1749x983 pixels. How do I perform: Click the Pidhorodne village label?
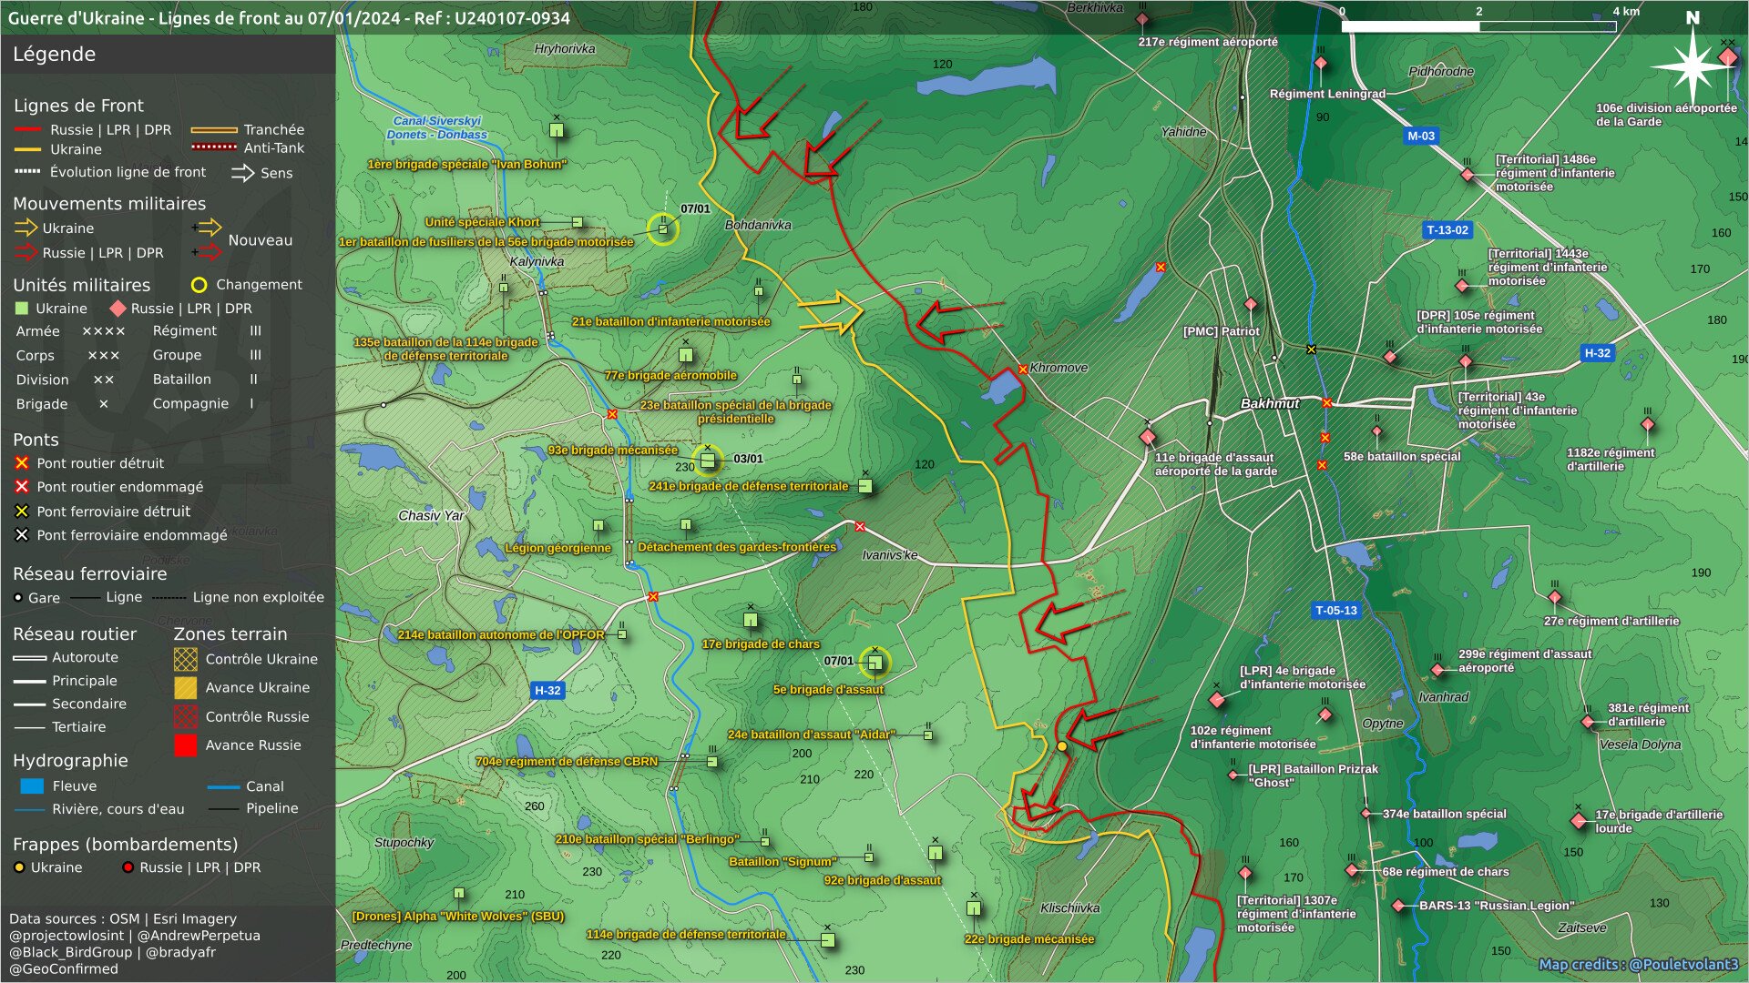1441,71
